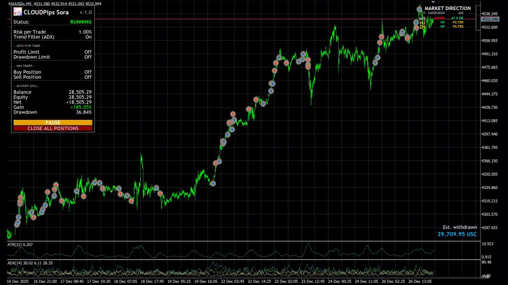Screen dimensions: 508x285
Task: Click the Gain value +185.05%
Action: 81,107
